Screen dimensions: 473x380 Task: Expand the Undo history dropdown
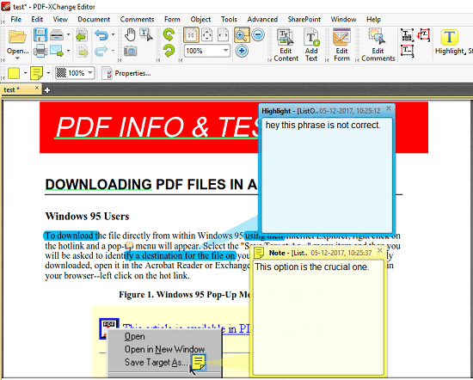point(113,35)
